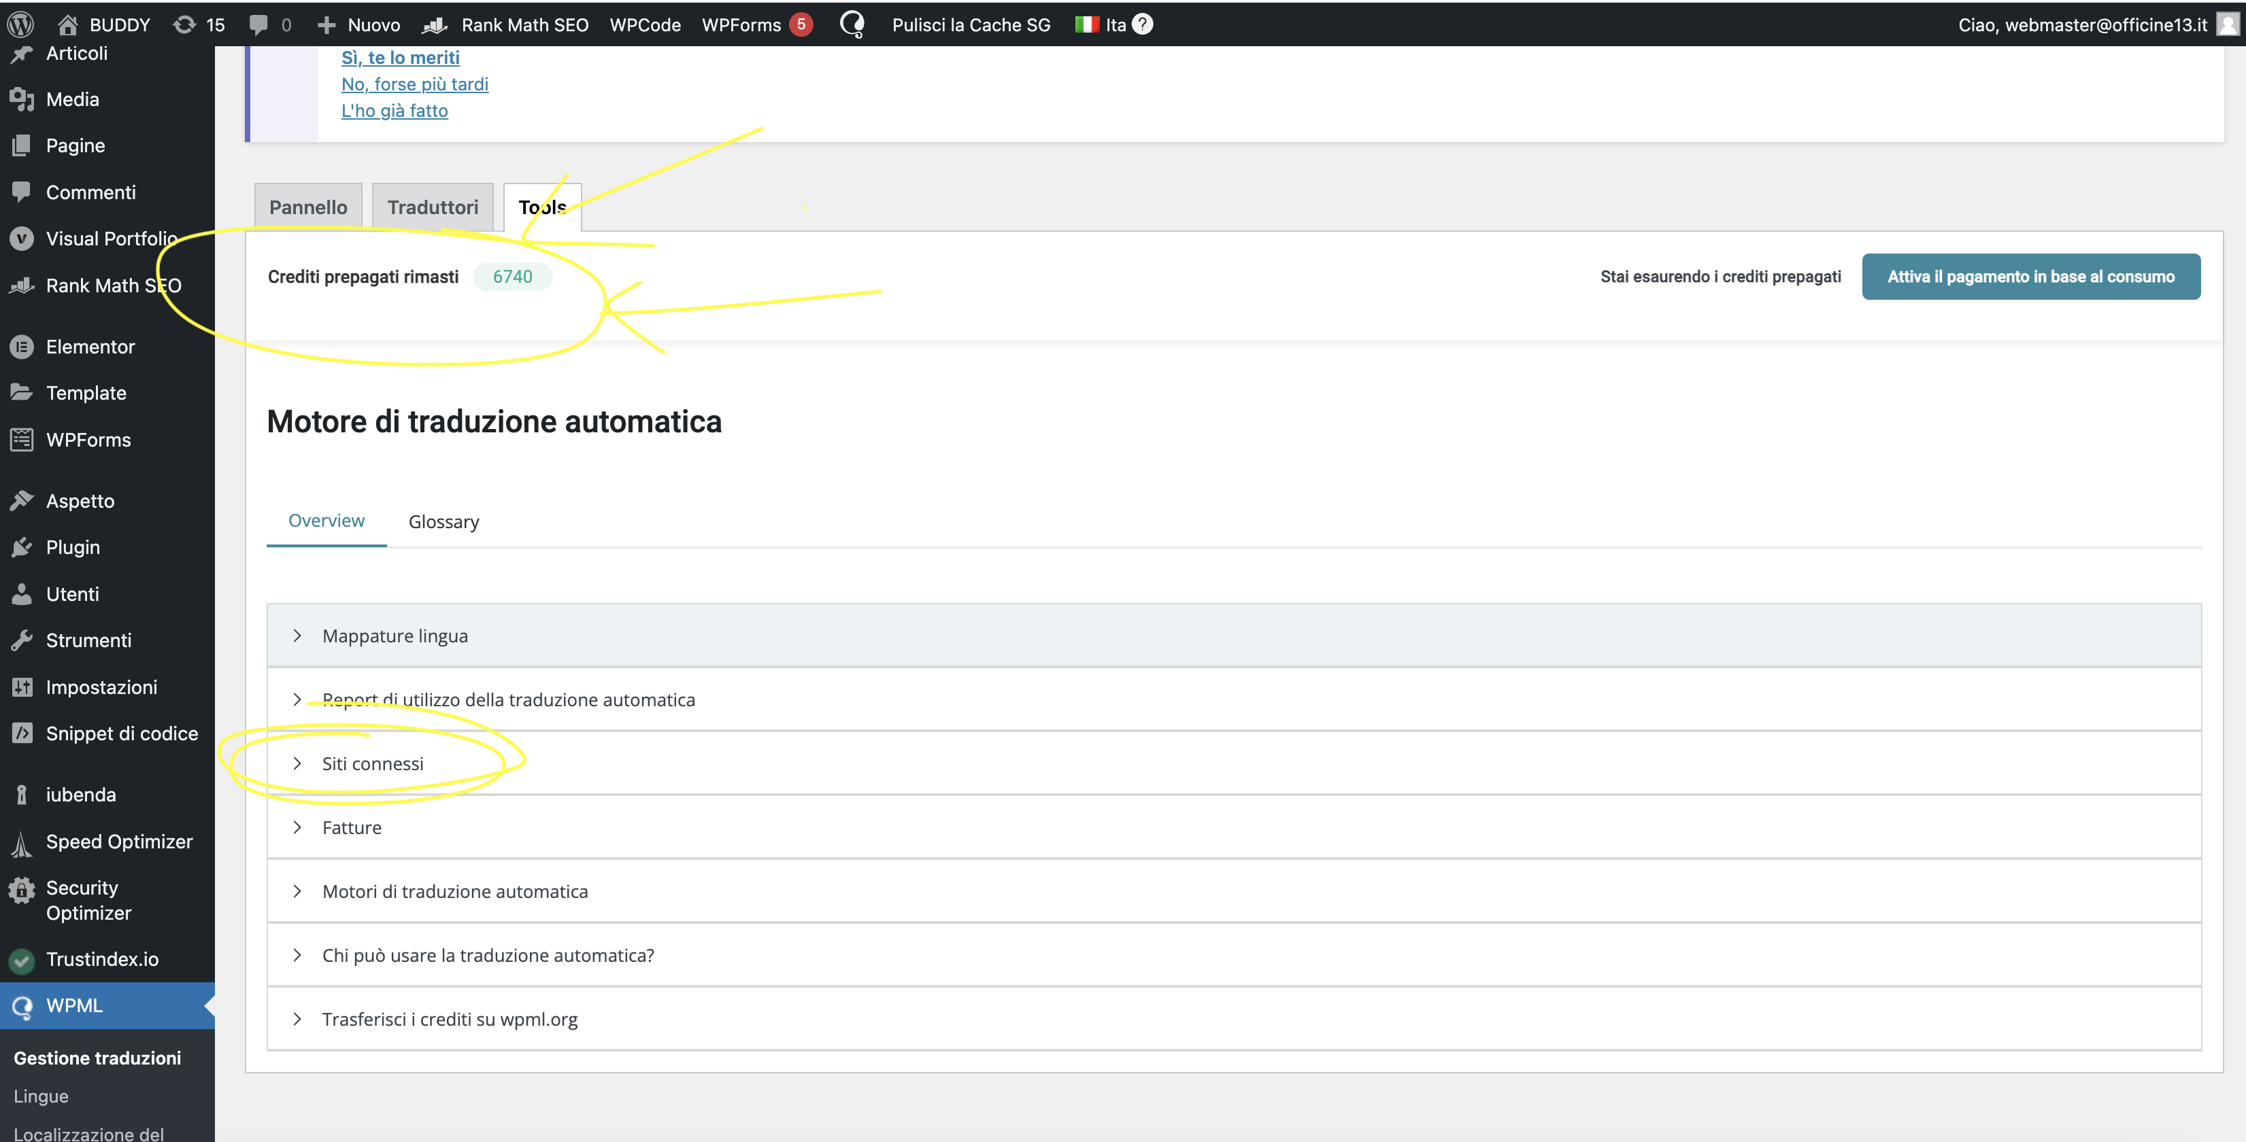This screenshot has height=1142, width=2246.
Task: Switch to the Traduttori tab
Action: [433, 207]
